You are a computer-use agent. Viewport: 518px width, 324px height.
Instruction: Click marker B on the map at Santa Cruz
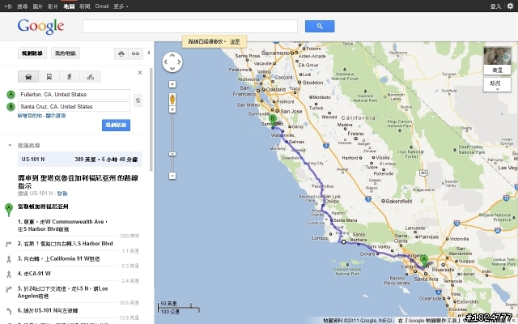click(273, 121)
